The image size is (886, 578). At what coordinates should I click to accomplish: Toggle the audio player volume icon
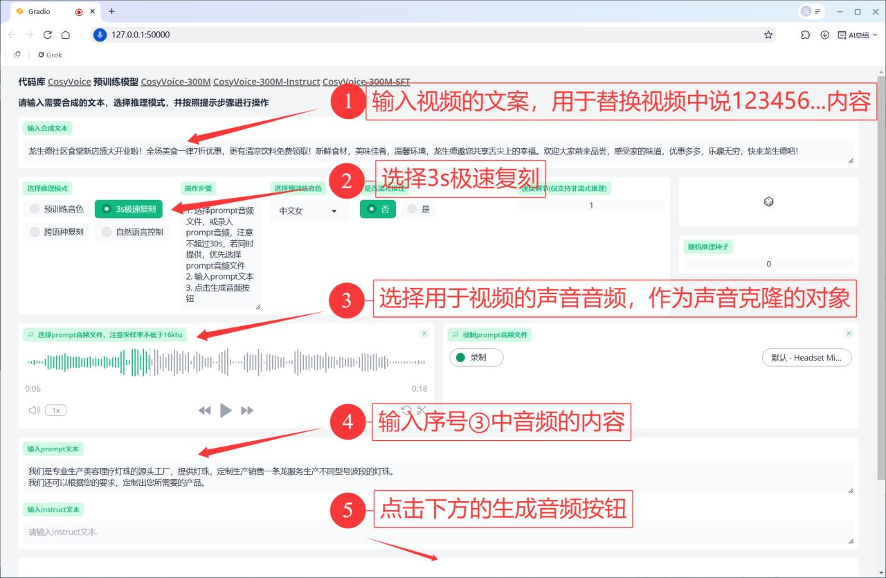(34, 410)
